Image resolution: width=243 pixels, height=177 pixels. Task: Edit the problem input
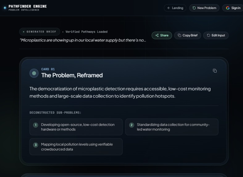216,35
